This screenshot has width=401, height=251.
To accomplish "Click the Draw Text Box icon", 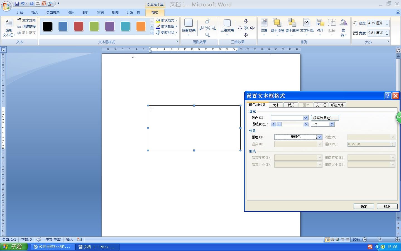I will 9,23.
